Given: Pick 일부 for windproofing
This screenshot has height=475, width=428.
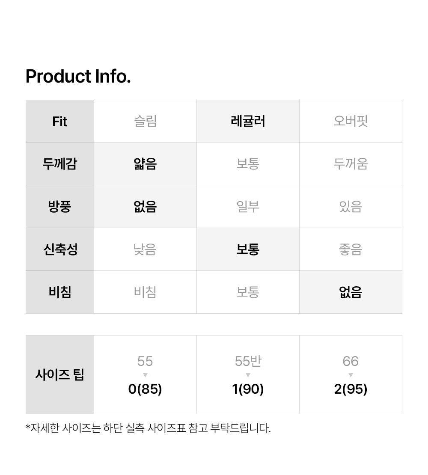Looking at the screenshot, I should [x=248, y=207].
